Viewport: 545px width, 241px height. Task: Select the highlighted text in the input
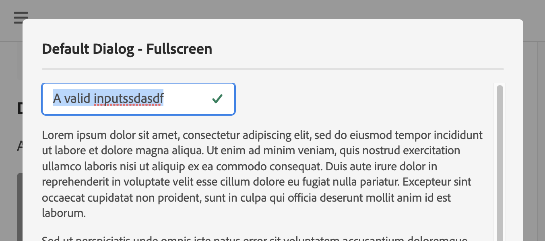[108, 98]
